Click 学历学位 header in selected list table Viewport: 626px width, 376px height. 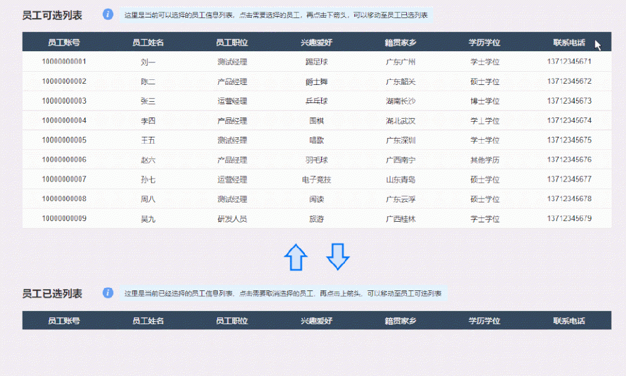pyautogui.click(x=485, y=321)
